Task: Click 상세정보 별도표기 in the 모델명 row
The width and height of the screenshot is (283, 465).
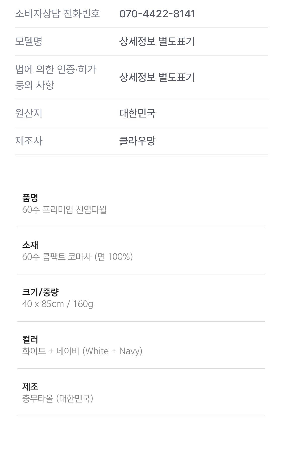Action: coord(157,41)
